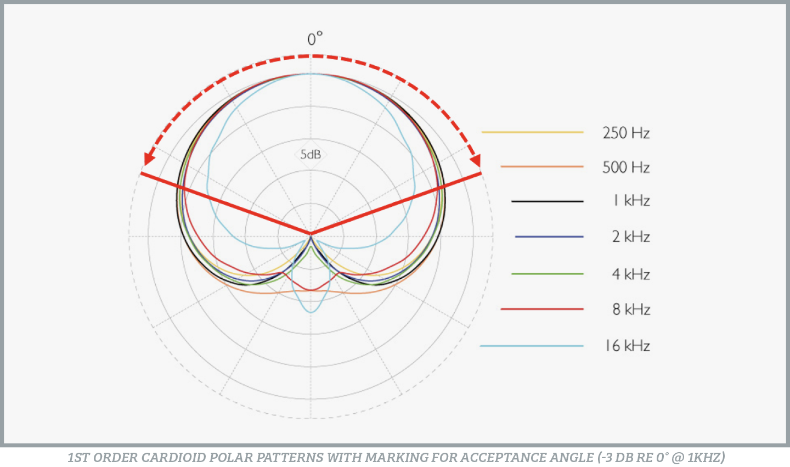Click the black 1 kHz legend line
The height and width of the screenshot is (467, 790).
[547, 201]
